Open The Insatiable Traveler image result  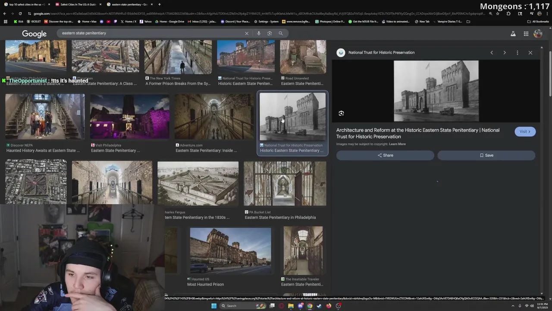pyautogui.click(x=303, y=251)
